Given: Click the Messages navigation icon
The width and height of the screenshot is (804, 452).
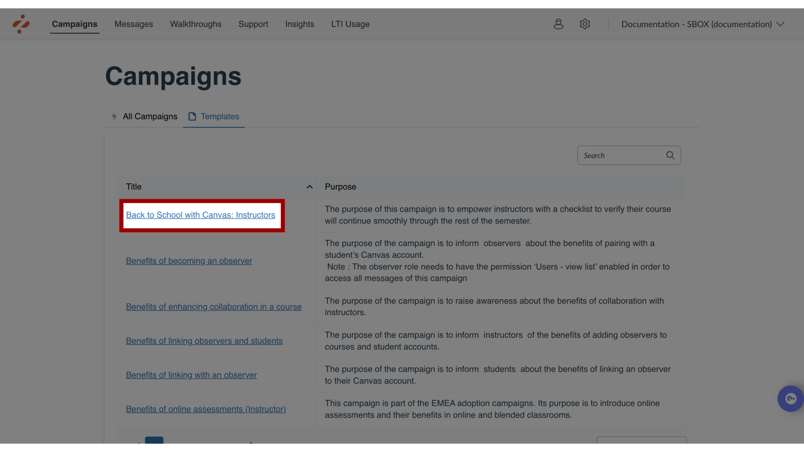Looking at the screenshot, I should [134, 24].
